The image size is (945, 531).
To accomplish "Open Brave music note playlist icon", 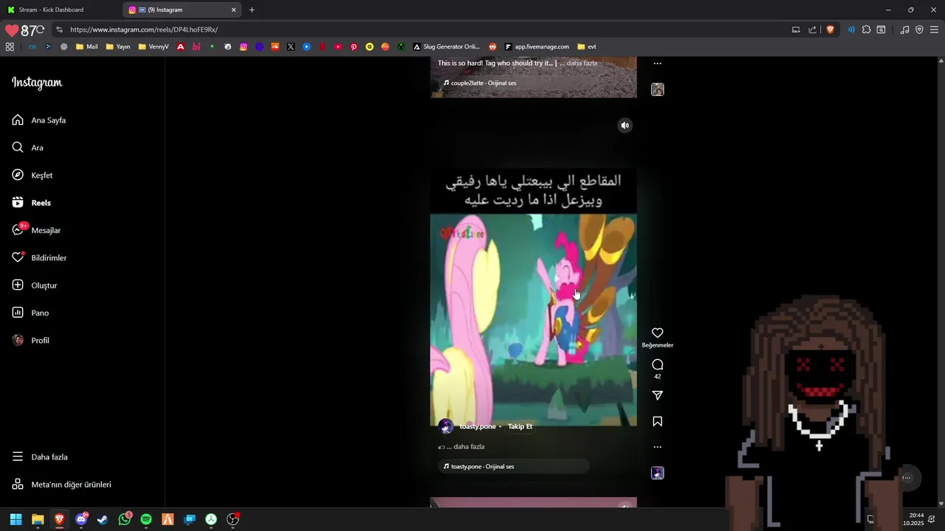I will tap(904, 29).
